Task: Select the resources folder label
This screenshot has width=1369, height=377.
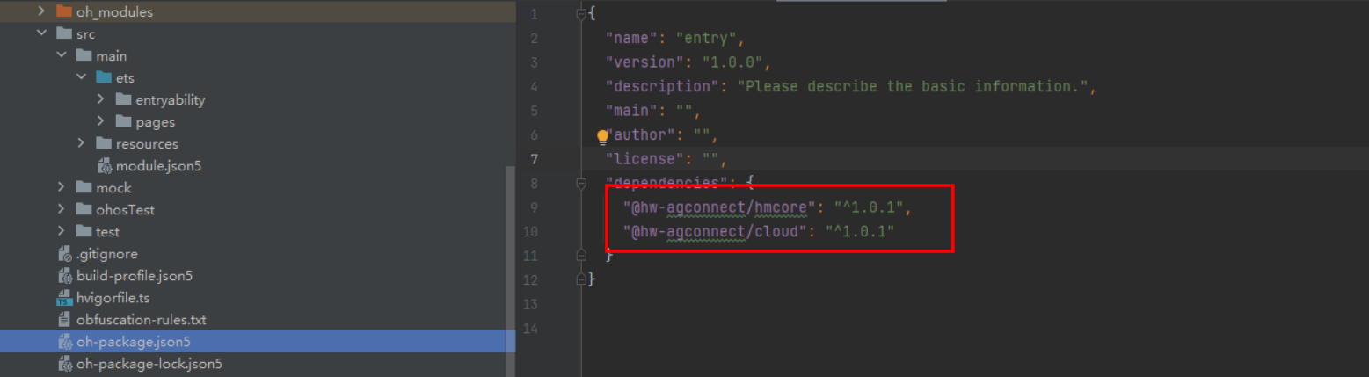Action: (147, 143)
